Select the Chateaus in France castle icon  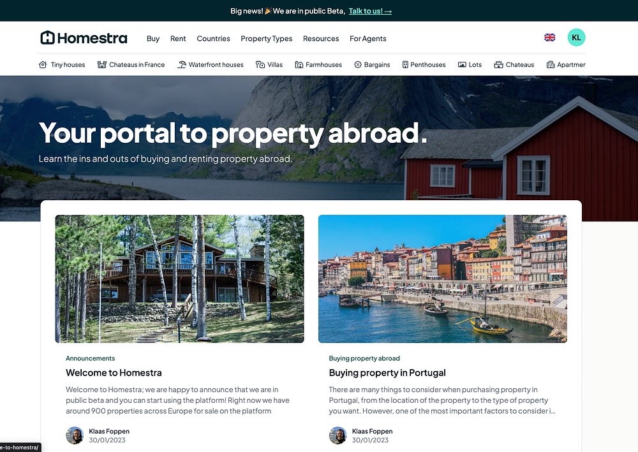(101, 64)
